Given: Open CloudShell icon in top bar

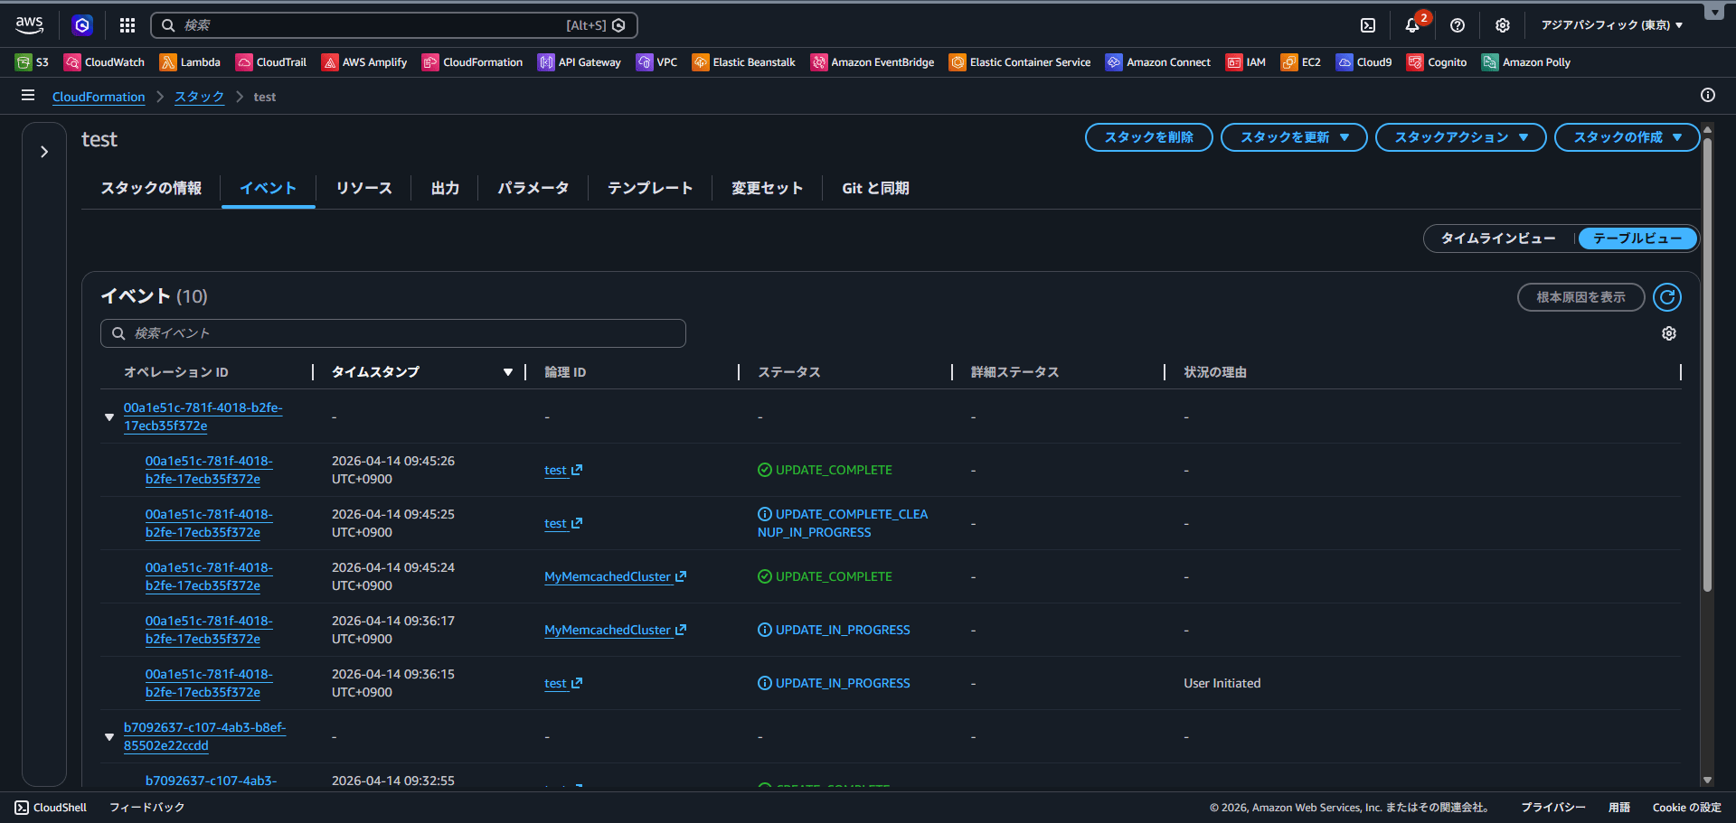Looking at the screenshot, I should click(1368, 25).
